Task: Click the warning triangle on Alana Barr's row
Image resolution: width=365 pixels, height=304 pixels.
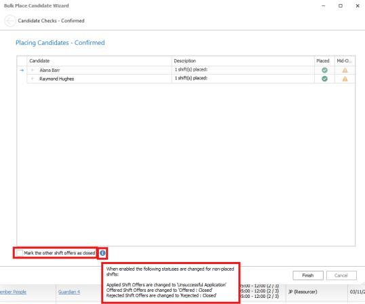Action: [x=345, y=70]
